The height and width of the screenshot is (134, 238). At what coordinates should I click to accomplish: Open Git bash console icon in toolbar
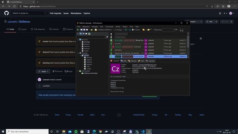(x=151, y=30)
